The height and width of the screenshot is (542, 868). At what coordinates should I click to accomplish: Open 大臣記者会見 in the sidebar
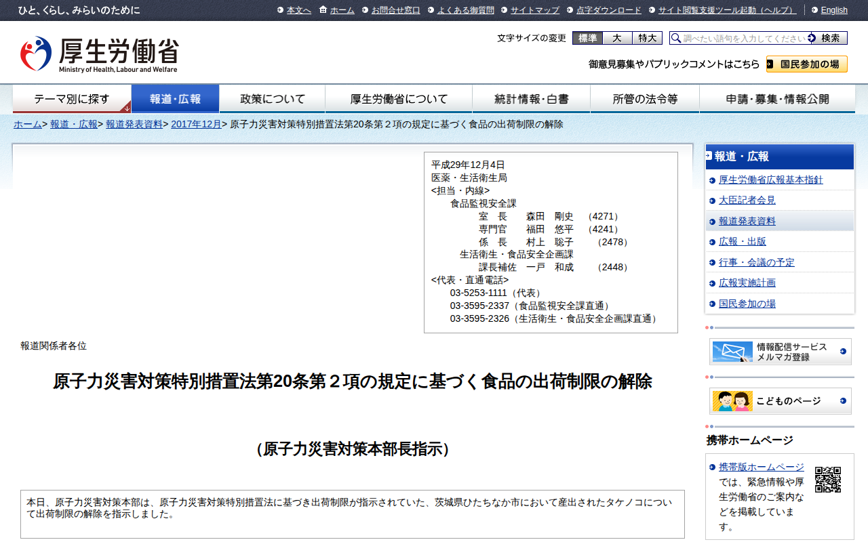(x=747, y=201)
